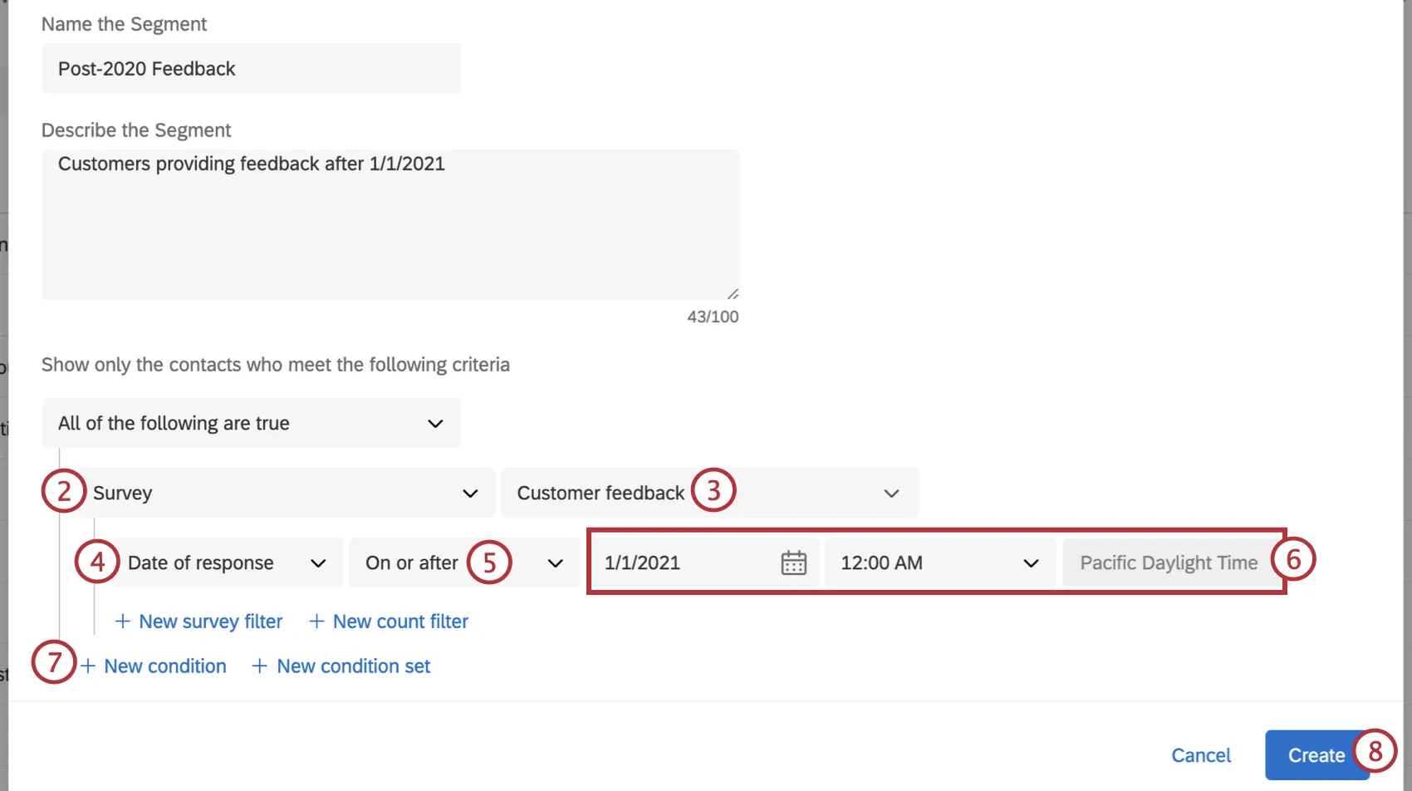Click the plus icon next to New condition set
Screen dimensions: 1412x791
coord(259,666)
